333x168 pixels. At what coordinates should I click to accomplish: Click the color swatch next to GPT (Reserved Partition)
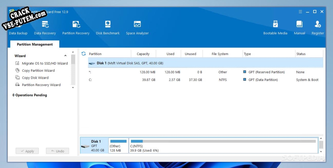(x=245, y=72)
